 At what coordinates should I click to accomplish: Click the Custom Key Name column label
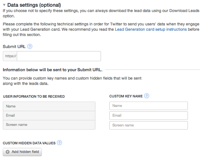tap(126, 96)
